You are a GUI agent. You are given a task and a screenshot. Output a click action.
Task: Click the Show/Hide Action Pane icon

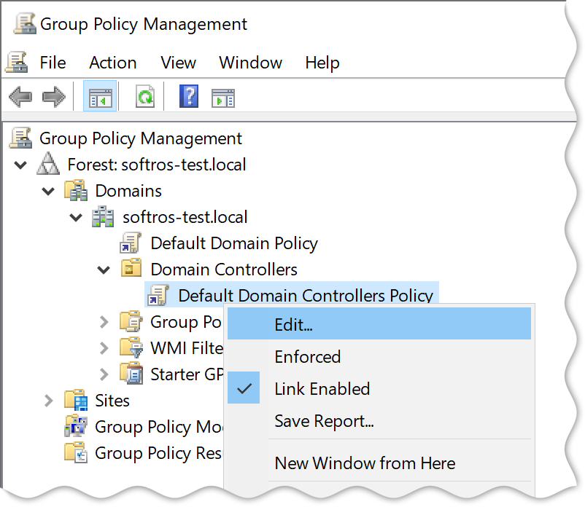223,98
